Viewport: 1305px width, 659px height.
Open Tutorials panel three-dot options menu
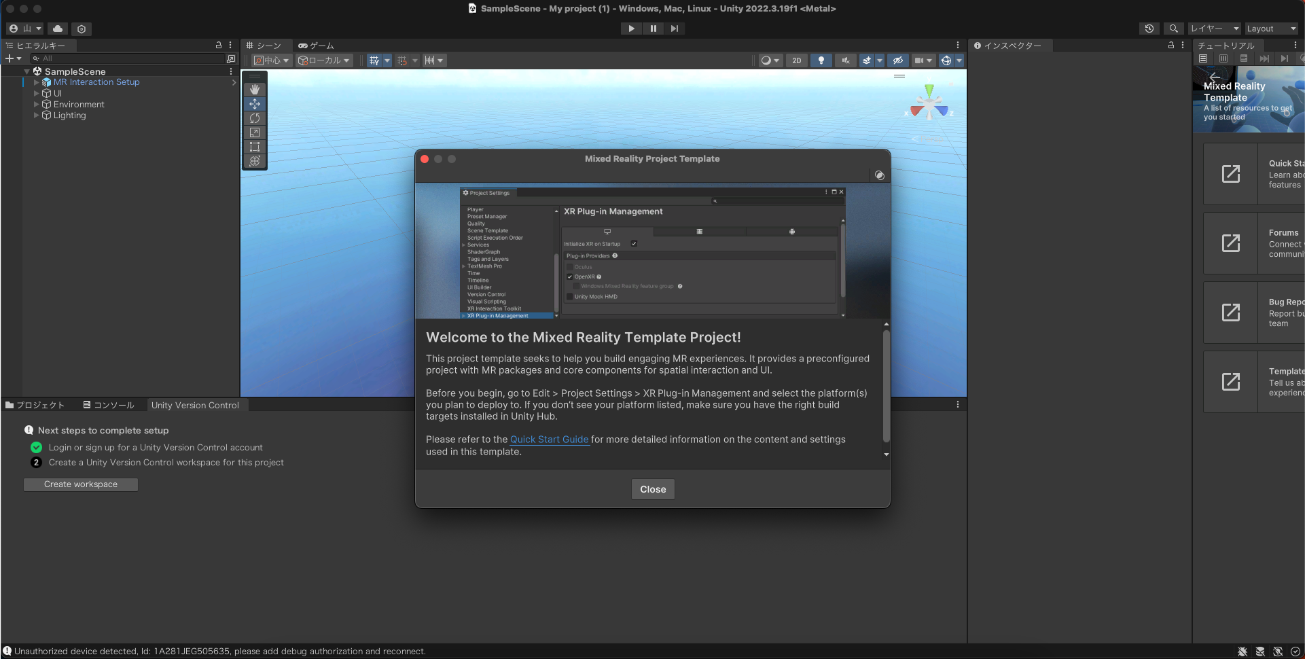(1295, 45)
